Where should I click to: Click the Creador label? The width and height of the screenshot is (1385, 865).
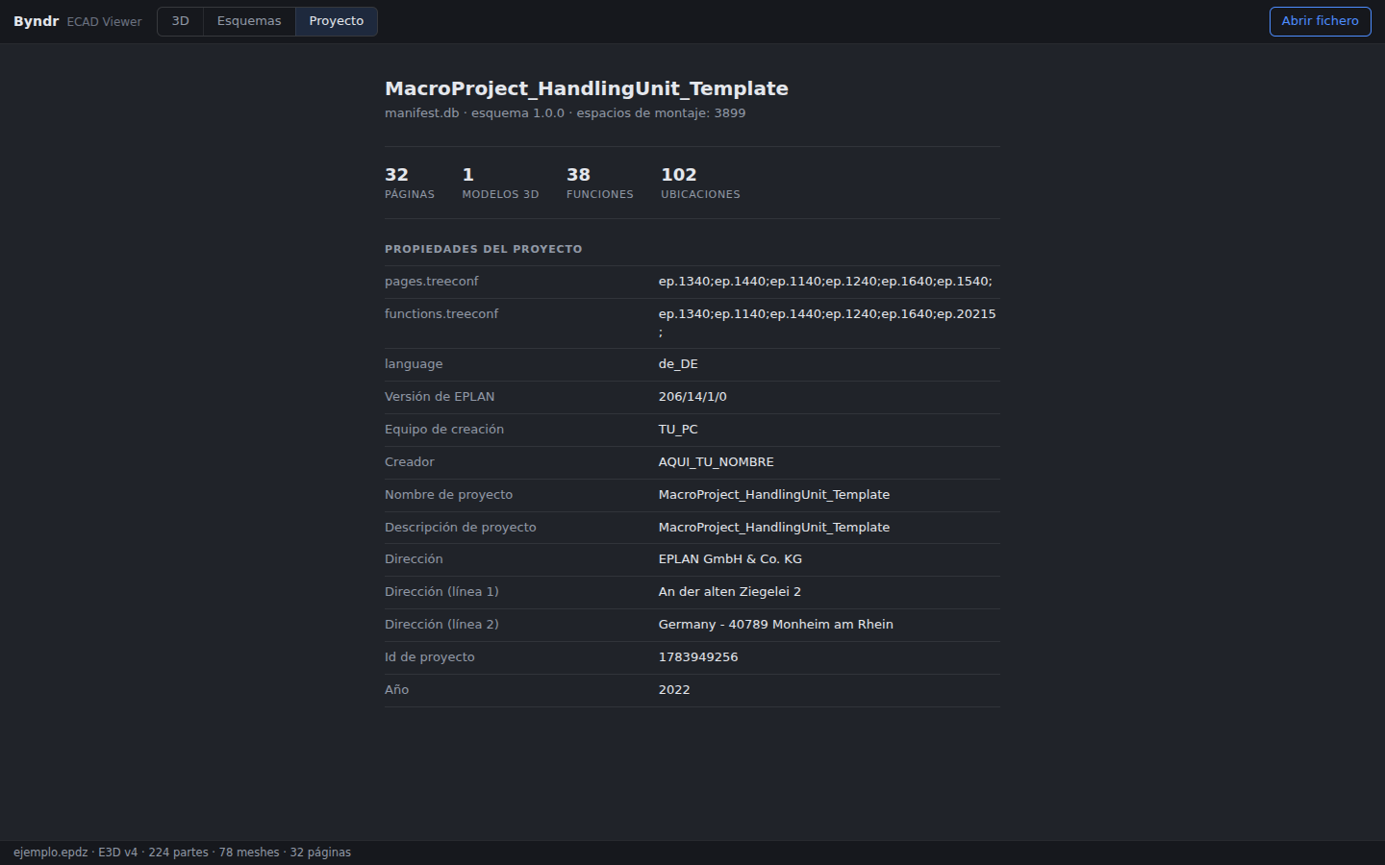410,462
